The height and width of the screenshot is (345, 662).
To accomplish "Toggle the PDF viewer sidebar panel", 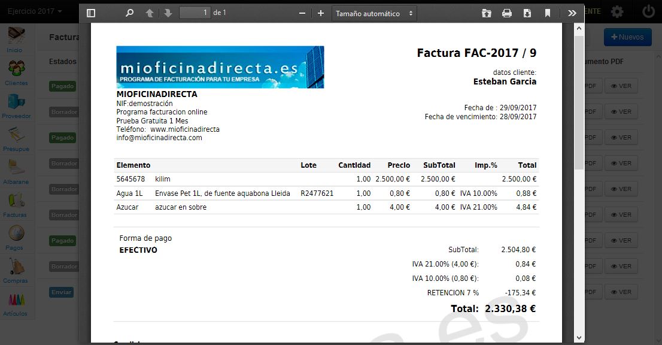I will pos(91,13).
